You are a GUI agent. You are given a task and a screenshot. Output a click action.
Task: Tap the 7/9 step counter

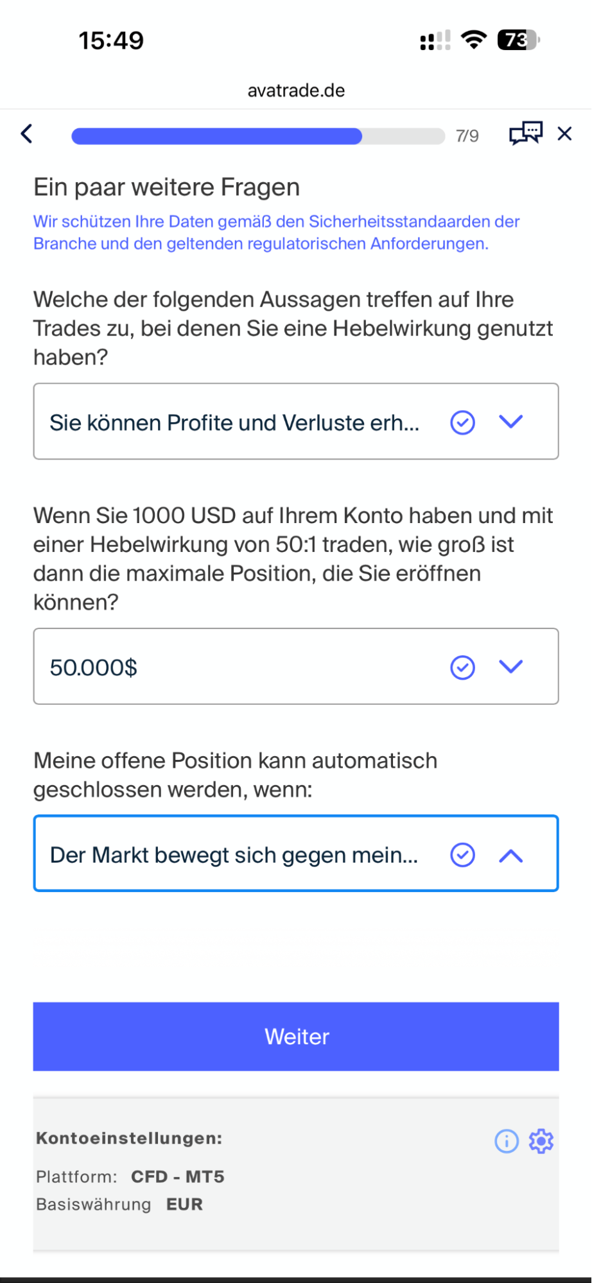pos(467,136)
